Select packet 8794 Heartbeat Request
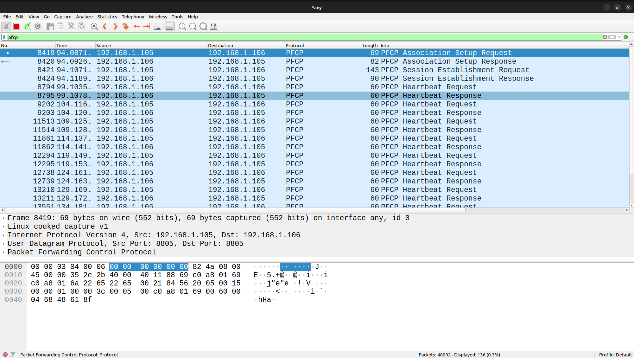Screen dimensions: 634x358 pos(315,87)
